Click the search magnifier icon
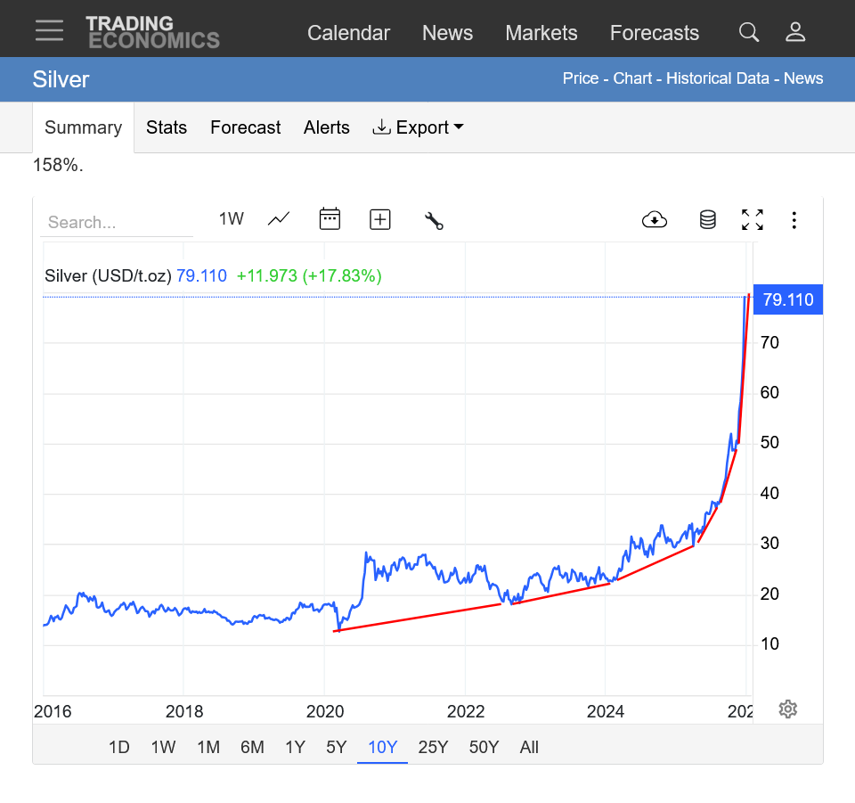 [x=749, y=33]
